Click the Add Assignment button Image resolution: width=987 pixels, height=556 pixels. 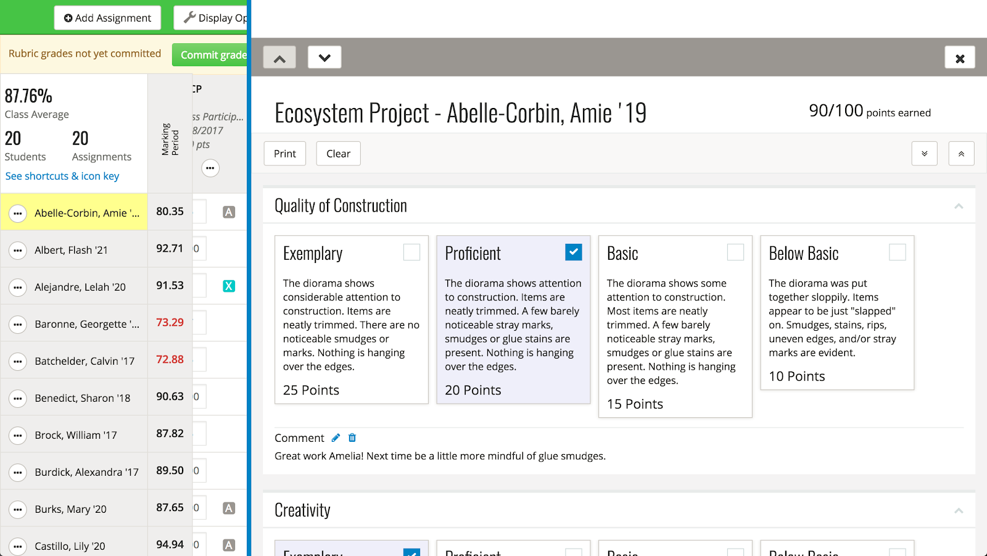point(107,18)
